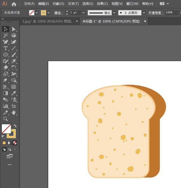Select the Selection tool (black arrow)
Viewport: 181px width, 188px height.
6,29
